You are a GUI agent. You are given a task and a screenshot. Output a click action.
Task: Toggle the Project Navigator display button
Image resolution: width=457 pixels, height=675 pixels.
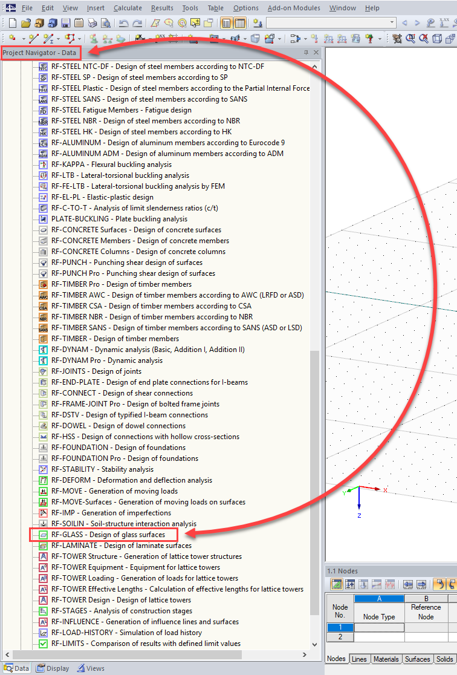tap(226, 23)
